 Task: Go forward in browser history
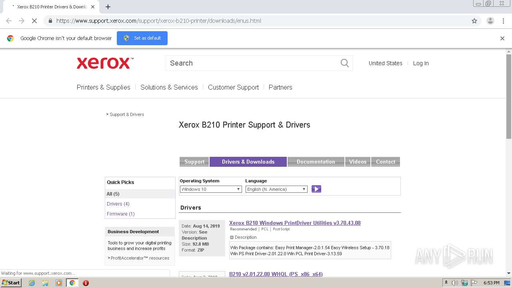pyautogui.click(x=22, y=21)
